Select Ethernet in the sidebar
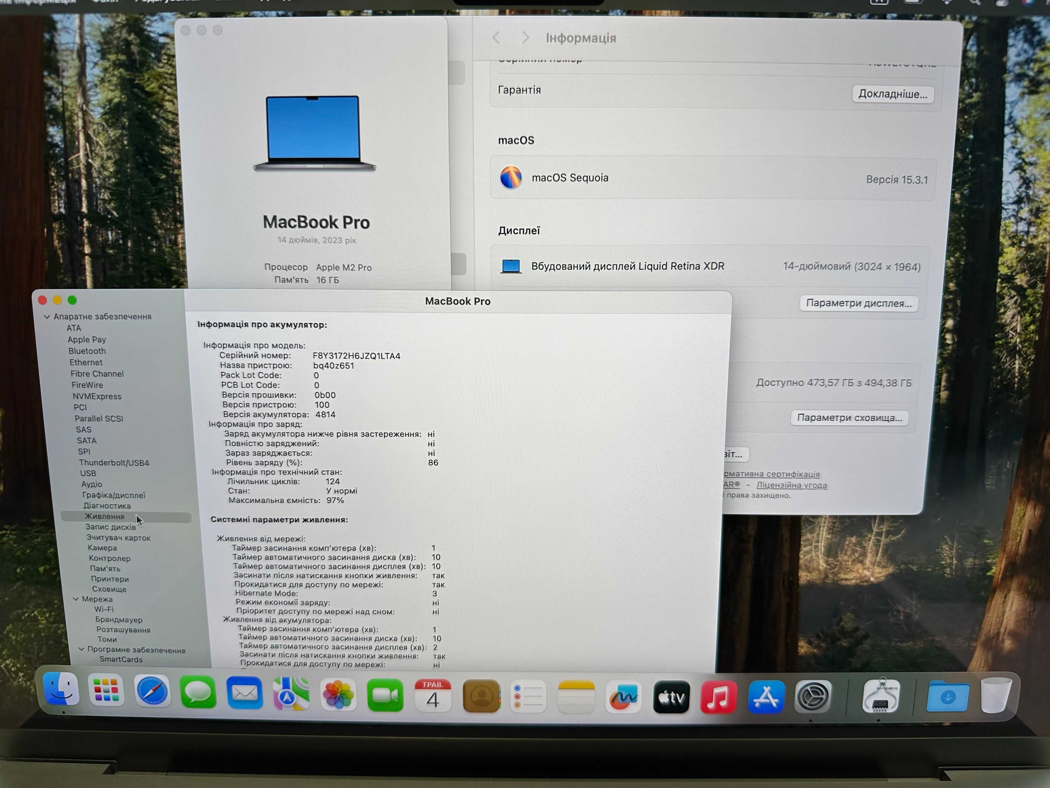The width and height of the screenshot is (1050, 788). 86,362
